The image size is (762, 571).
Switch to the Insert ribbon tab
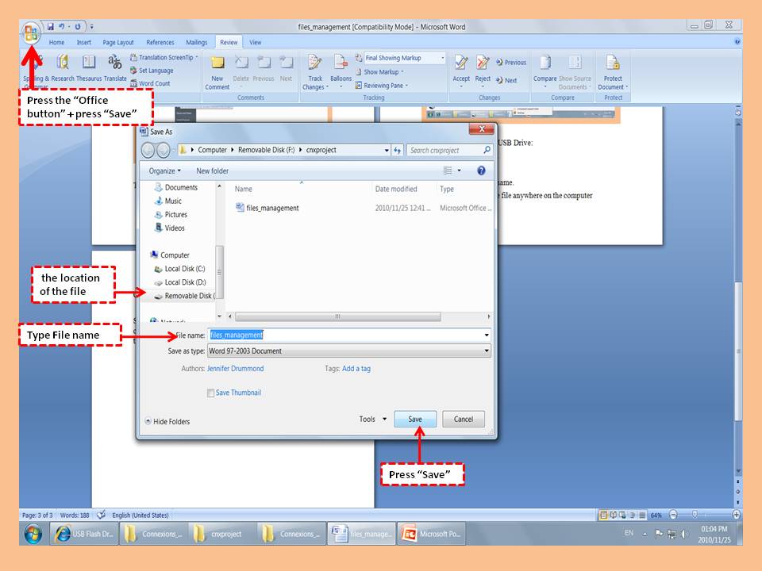[x=83, y=42]
